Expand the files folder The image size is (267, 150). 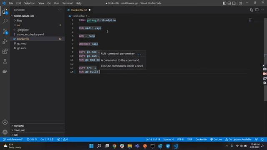click(20, 20)
